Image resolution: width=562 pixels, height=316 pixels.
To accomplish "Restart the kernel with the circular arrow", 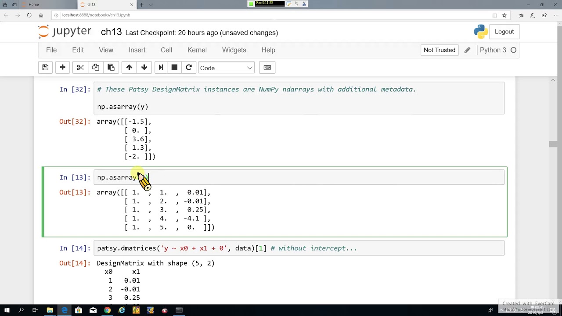I will point(189,68).
